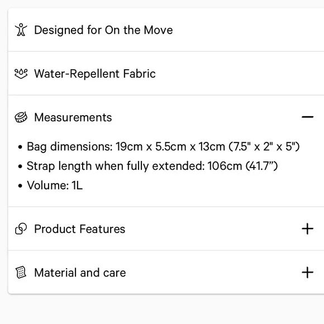Click the overlapping shapes icon beside Product Features
The image size is (324, 324).
pos(21,228)
